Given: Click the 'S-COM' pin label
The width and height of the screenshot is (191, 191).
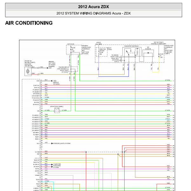Looking at the screenshot, I should tap(38, 152).
